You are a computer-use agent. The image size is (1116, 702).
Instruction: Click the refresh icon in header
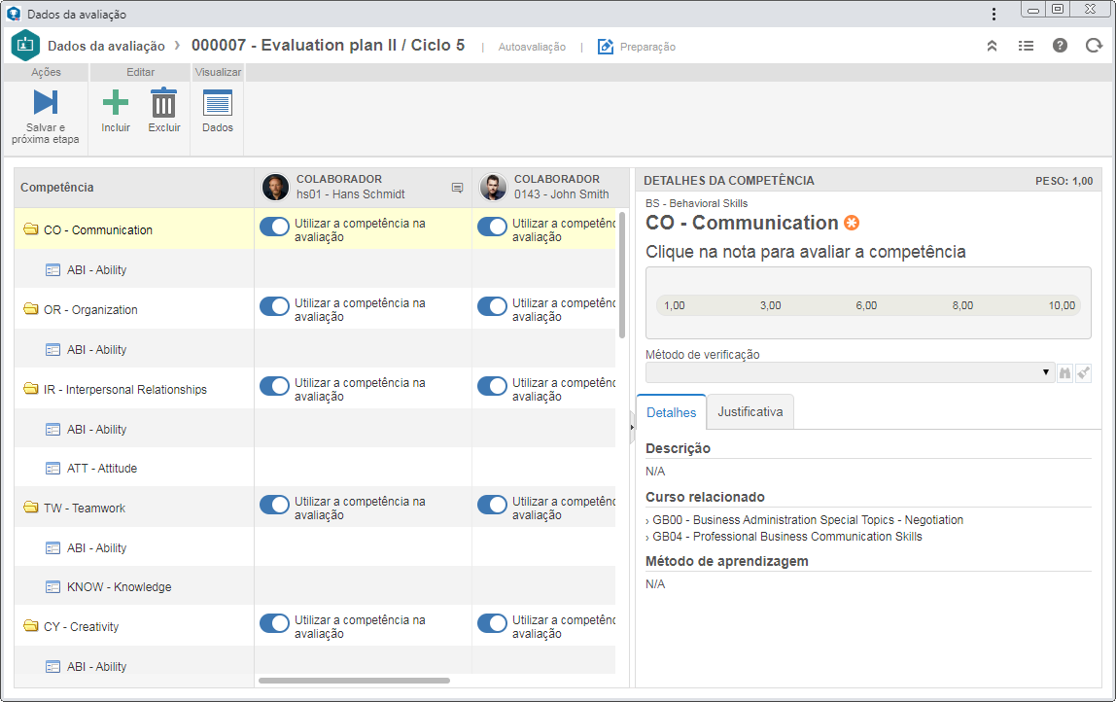coord(1094,46)
